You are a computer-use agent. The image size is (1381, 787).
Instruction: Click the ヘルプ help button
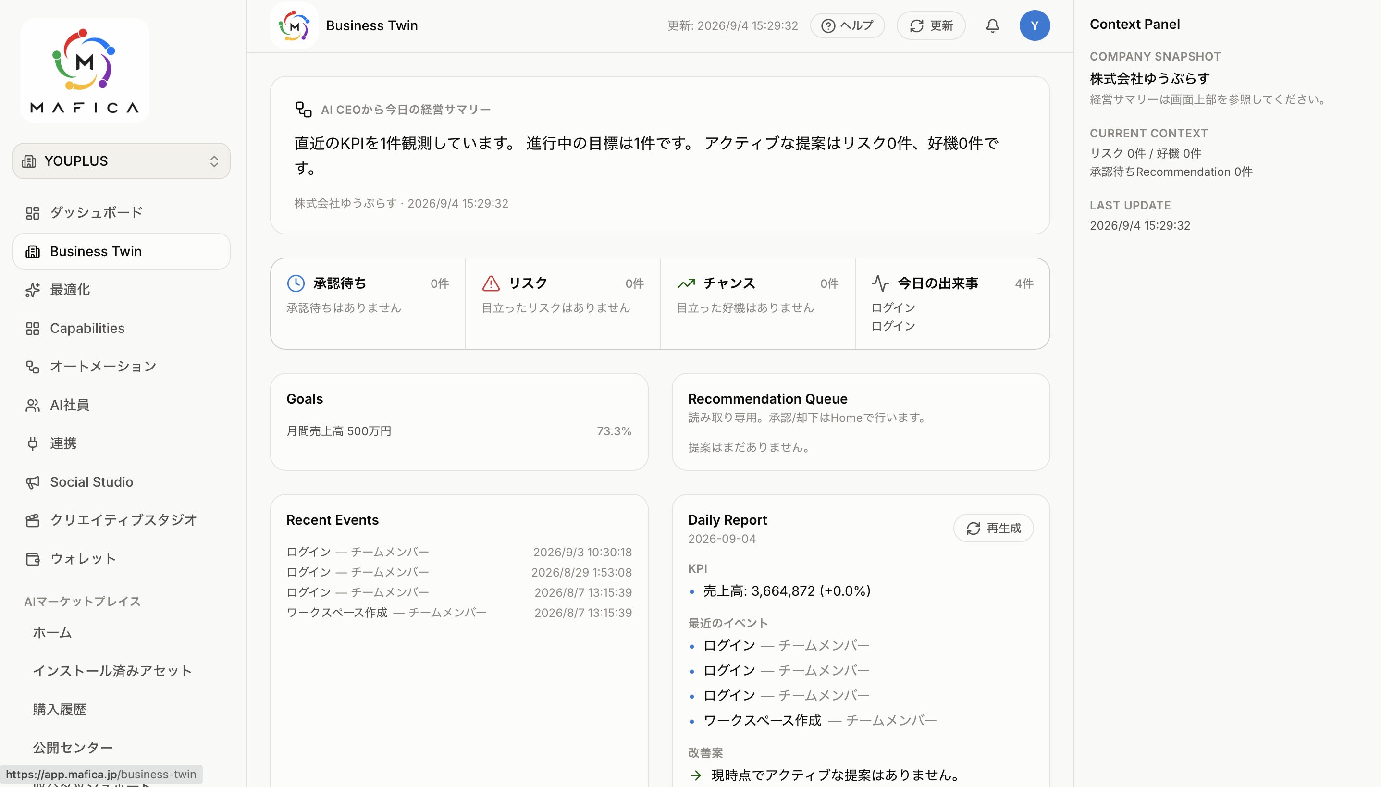click(x=847, y=25)
